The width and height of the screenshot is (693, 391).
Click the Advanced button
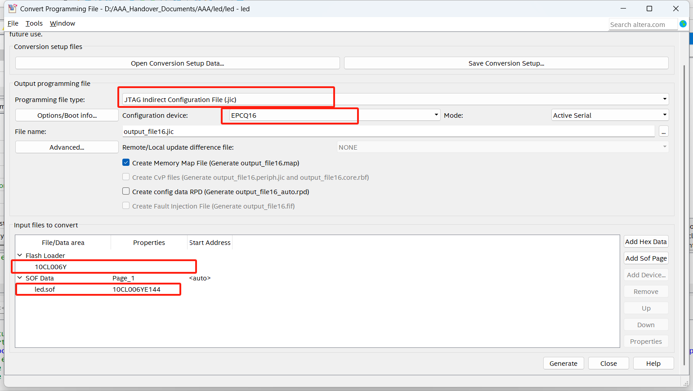coord(67,147)
